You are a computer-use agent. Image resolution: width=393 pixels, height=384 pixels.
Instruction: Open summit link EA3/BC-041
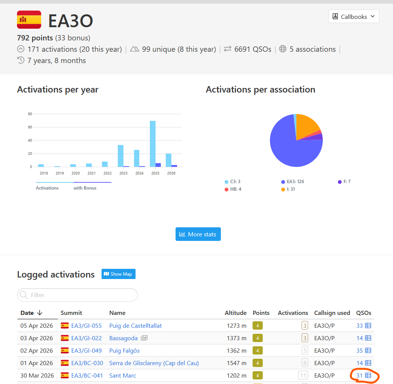point(87,375)
